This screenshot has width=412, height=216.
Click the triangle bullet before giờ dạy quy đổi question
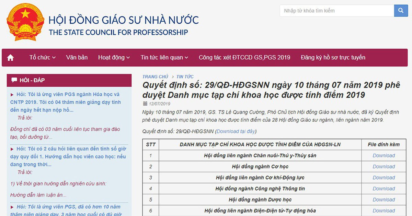12,149
